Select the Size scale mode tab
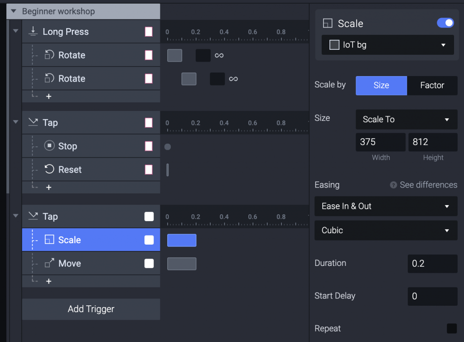Screen dimensions: 464x342 click(x=381, y=85)
